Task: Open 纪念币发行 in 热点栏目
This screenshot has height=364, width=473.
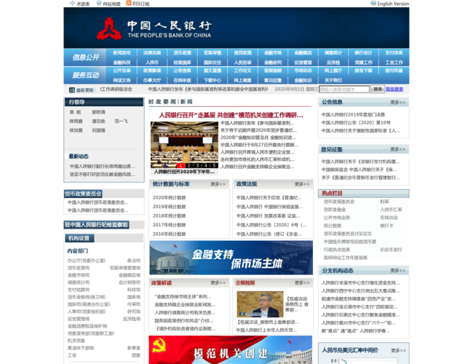Action: (x=391, y=250)
